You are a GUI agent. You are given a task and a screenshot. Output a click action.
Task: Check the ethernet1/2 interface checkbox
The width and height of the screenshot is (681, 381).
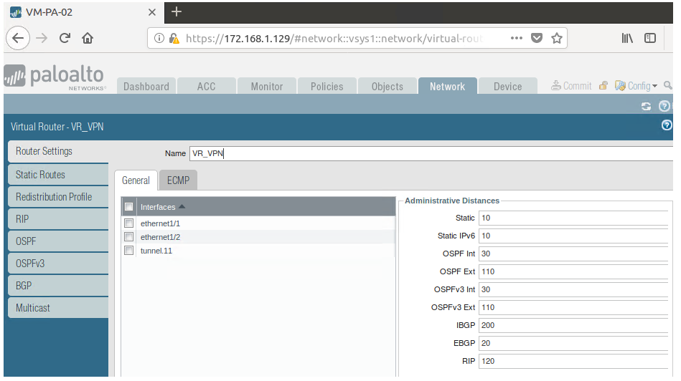coord(129,237)
